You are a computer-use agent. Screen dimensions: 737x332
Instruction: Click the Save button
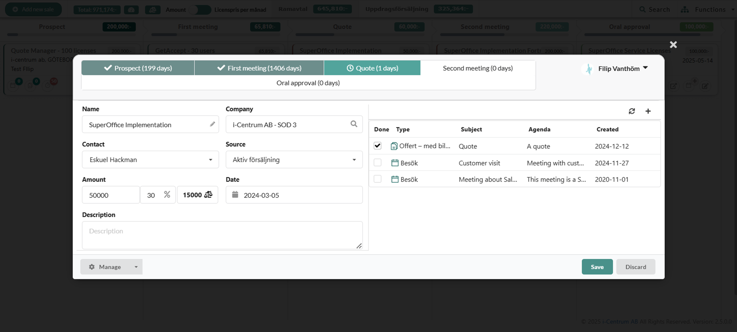click(x=597, y=267)
